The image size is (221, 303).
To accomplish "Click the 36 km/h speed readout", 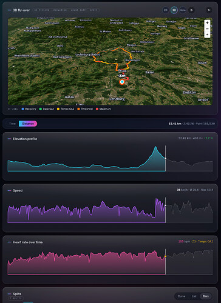I will 182,190.
